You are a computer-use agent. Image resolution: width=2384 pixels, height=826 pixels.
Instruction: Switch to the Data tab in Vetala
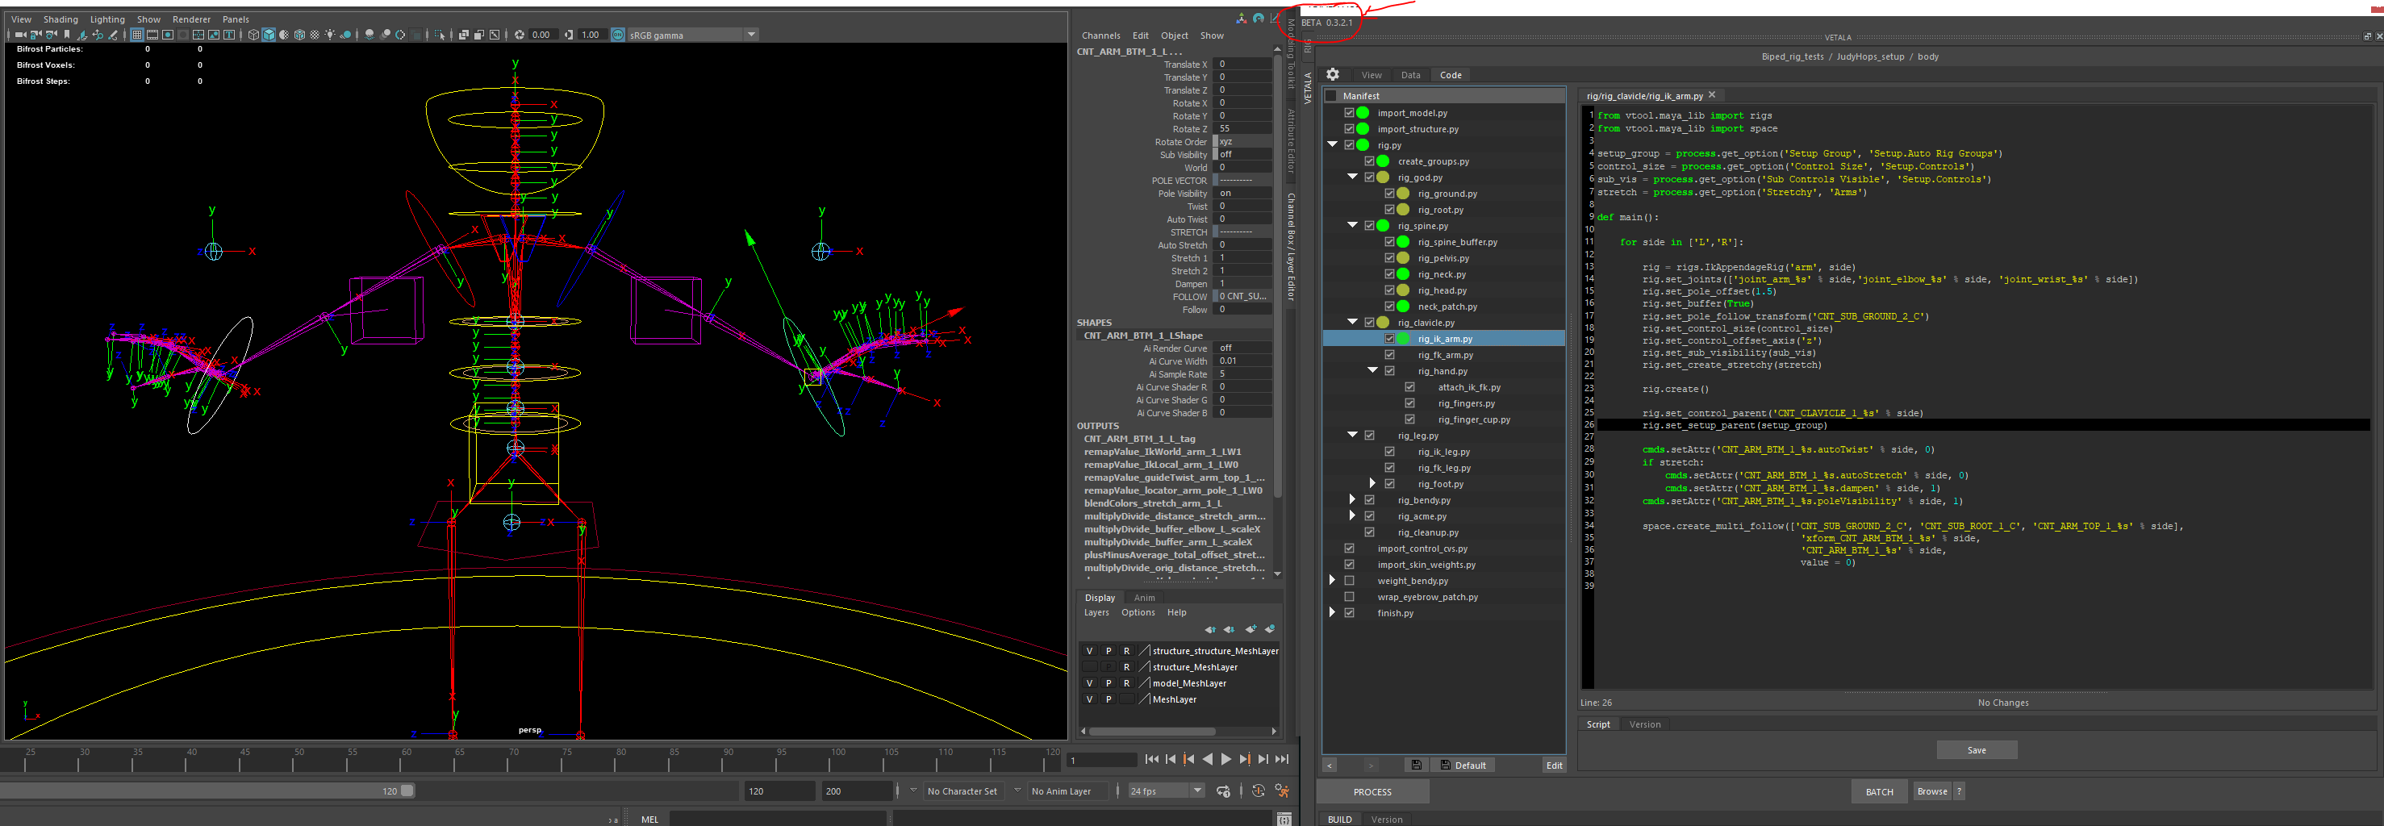click(1410, 75)
